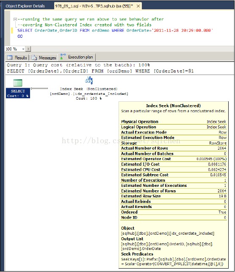Click the Execution plan tab icon
This screenshot has width=235, height=272.
point(63,57)
